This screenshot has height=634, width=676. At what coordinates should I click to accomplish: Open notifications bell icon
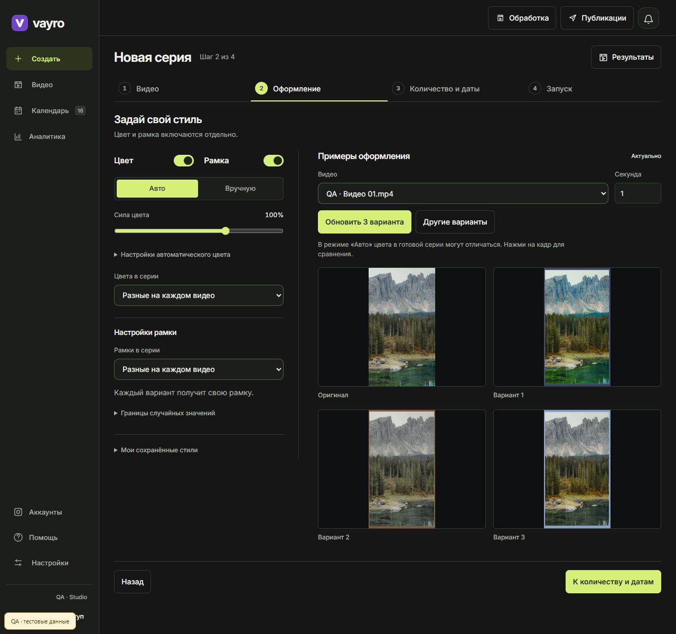coord(649,18)
